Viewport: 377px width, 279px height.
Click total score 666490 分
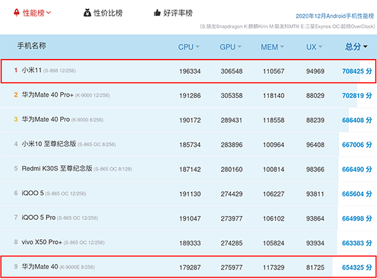pyautogui.click(x=357, y=169)
